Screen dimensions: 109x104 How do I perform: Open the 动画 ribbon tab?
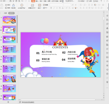[49, 1]
